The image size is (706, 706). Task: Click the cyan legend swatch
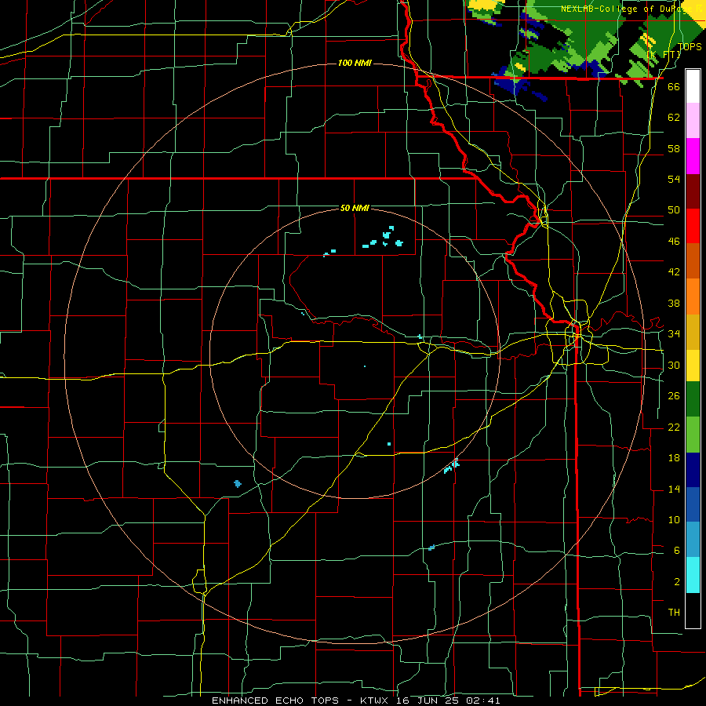click(x=693, y=575)
